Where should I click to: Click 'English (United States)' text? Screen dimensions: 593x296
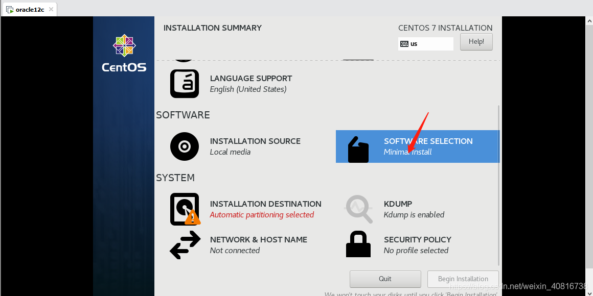click(248, 89)
